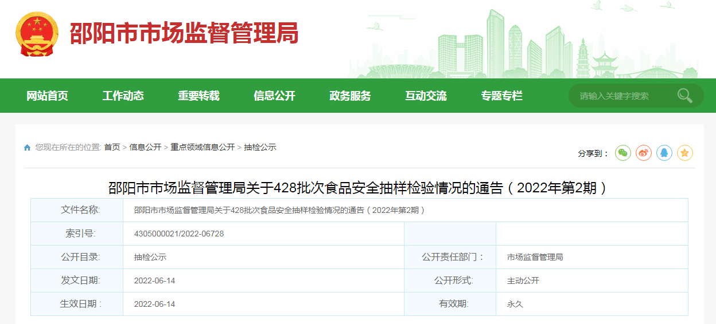Click 市场监督管理局 value cell
The width and height of the screenshot is (716, 324).
pyautogui.click(x=592, y=257)
